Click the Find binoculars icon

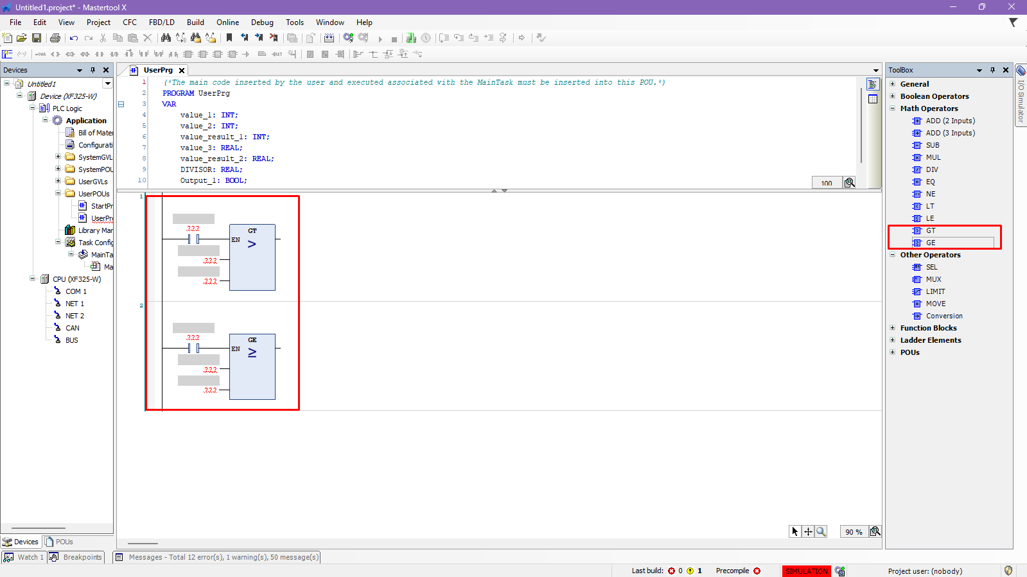pos(166,39)
